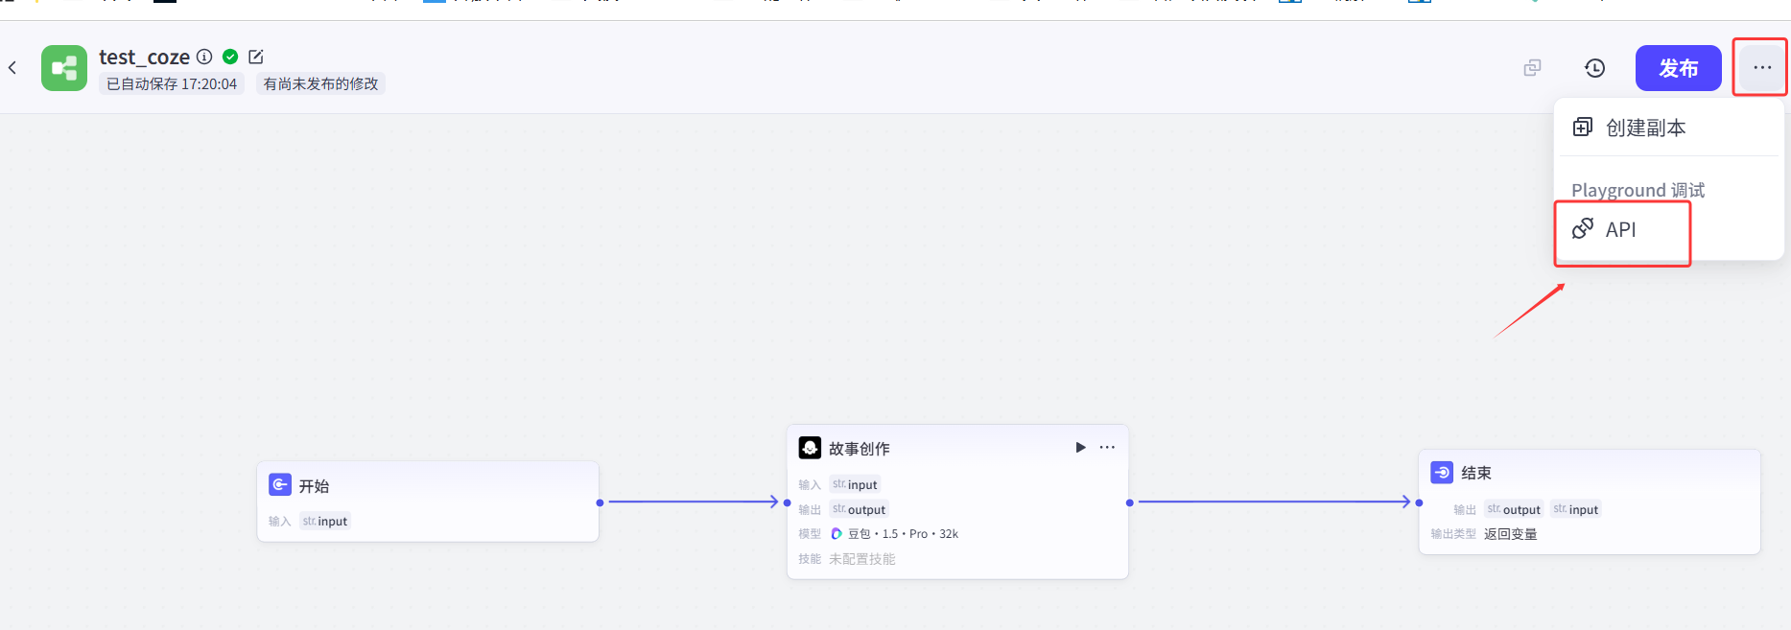Click the 结束 end node icon

tap(1441, 473)
